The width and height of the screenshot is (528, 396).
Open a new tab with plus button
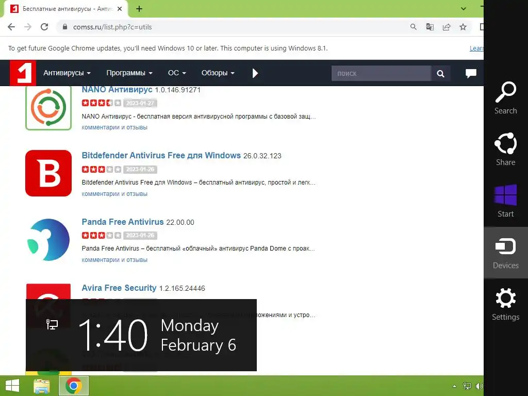coord(139,9)
